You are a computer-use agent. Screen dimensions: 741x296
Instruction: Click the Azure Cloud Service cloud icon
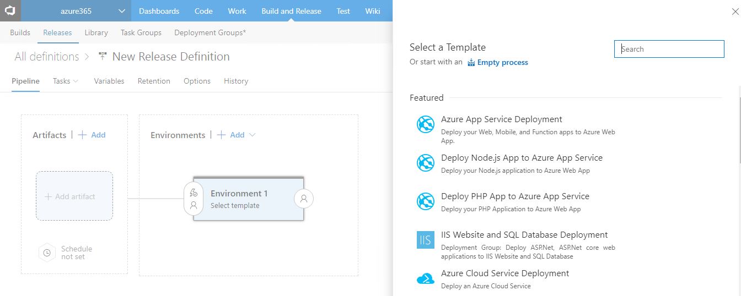(x=426, y=279)
